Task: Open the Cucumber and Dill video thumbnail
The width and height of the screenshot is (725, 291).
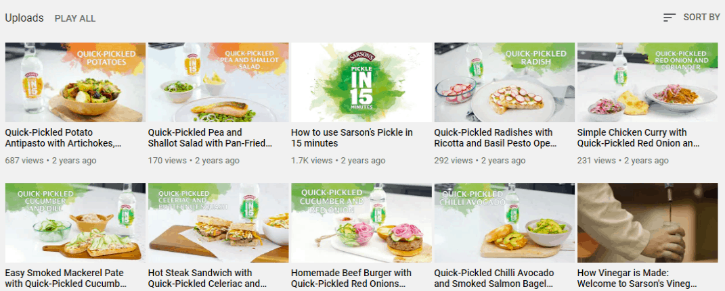Action: coord(75,223)
